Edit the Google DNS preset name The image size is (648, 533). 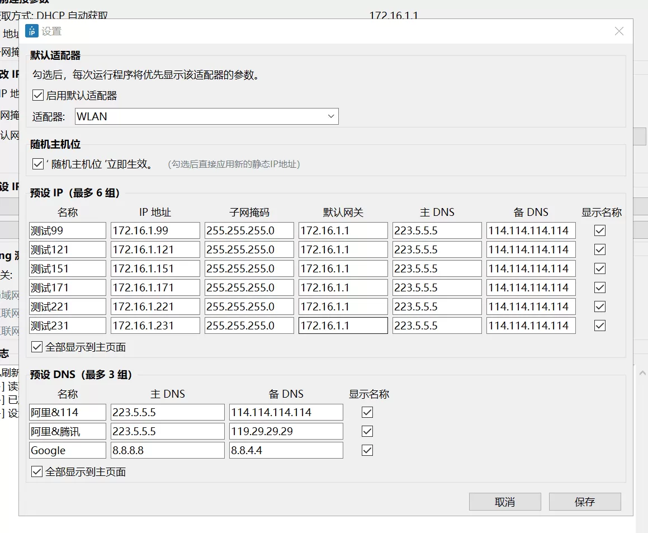67,450
